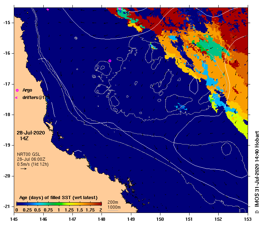Click the 150 longitude axis label

pyautogui.click(x=160, y=219)
